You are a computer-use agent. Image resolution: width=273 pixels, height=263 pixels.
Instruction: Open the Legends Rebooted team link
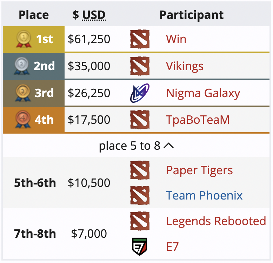[x=216, y=221]
